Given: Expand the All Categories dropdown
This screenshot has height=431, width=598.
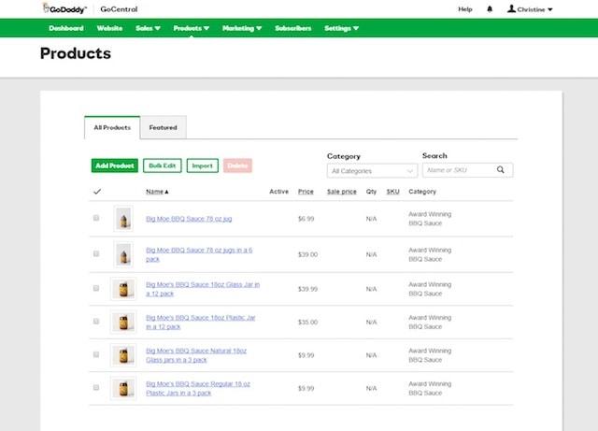Looking at the screenshot, I should pos(372,171).
